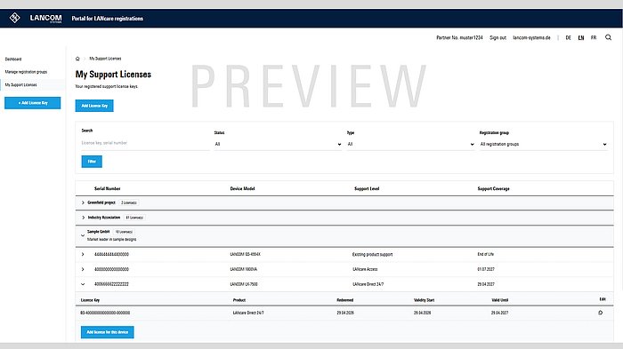Image resolution: width=623 pixels, height=349 pixels.
Task: Expand serial 4444444444000000 row
Action: [x=83, y=254]
